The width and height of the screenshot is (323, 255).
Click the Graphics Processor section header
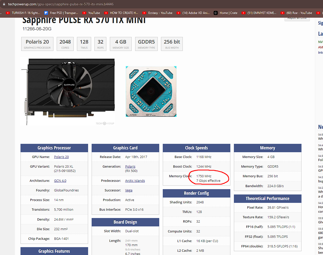coord(54,148)
